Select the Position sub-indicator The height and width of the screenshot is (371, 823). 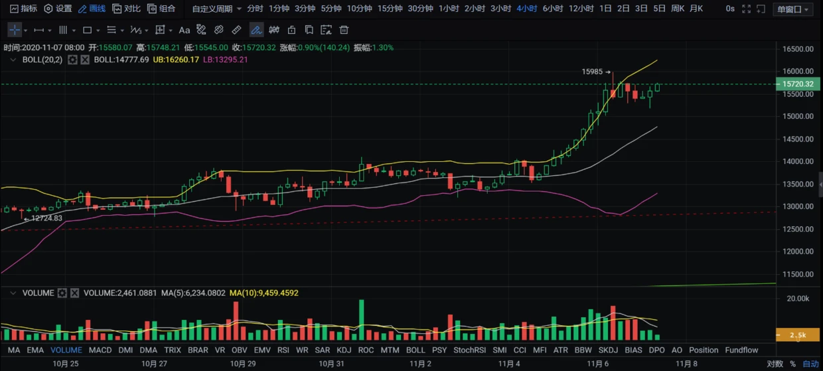pyautogui.click(x=704, y=350)
